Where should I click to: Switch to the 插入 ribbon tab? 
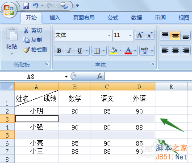pyautogui.click(x=55, y=18)
